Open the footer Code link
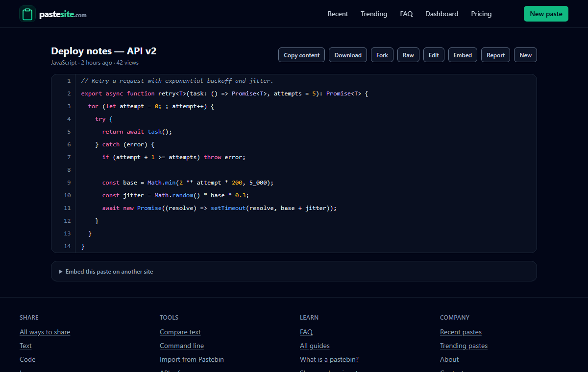 (27, 359)
